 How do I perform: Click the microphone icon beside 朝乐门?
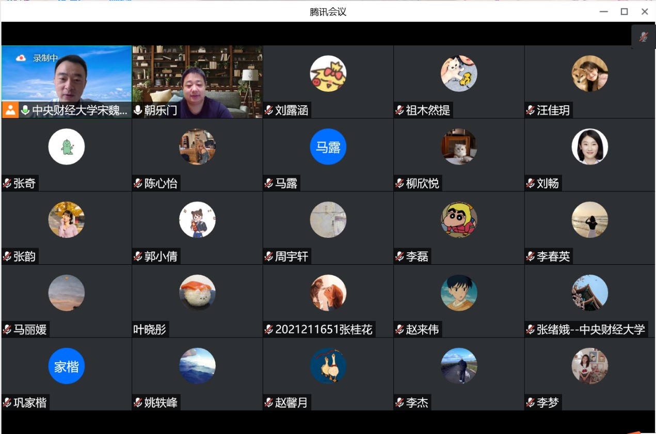tap(138, 110)
